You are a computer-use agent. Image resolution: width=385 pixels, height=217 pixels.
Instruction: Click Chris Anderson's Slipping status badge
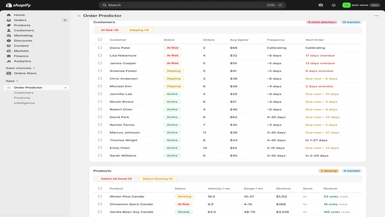[x=174, y=79]
